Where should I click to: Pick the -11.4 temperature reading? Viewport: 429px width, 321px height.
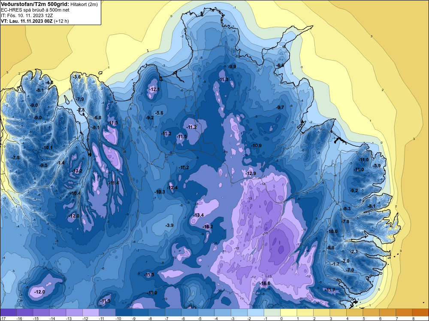pyautogui.click(x=114, y=183)
